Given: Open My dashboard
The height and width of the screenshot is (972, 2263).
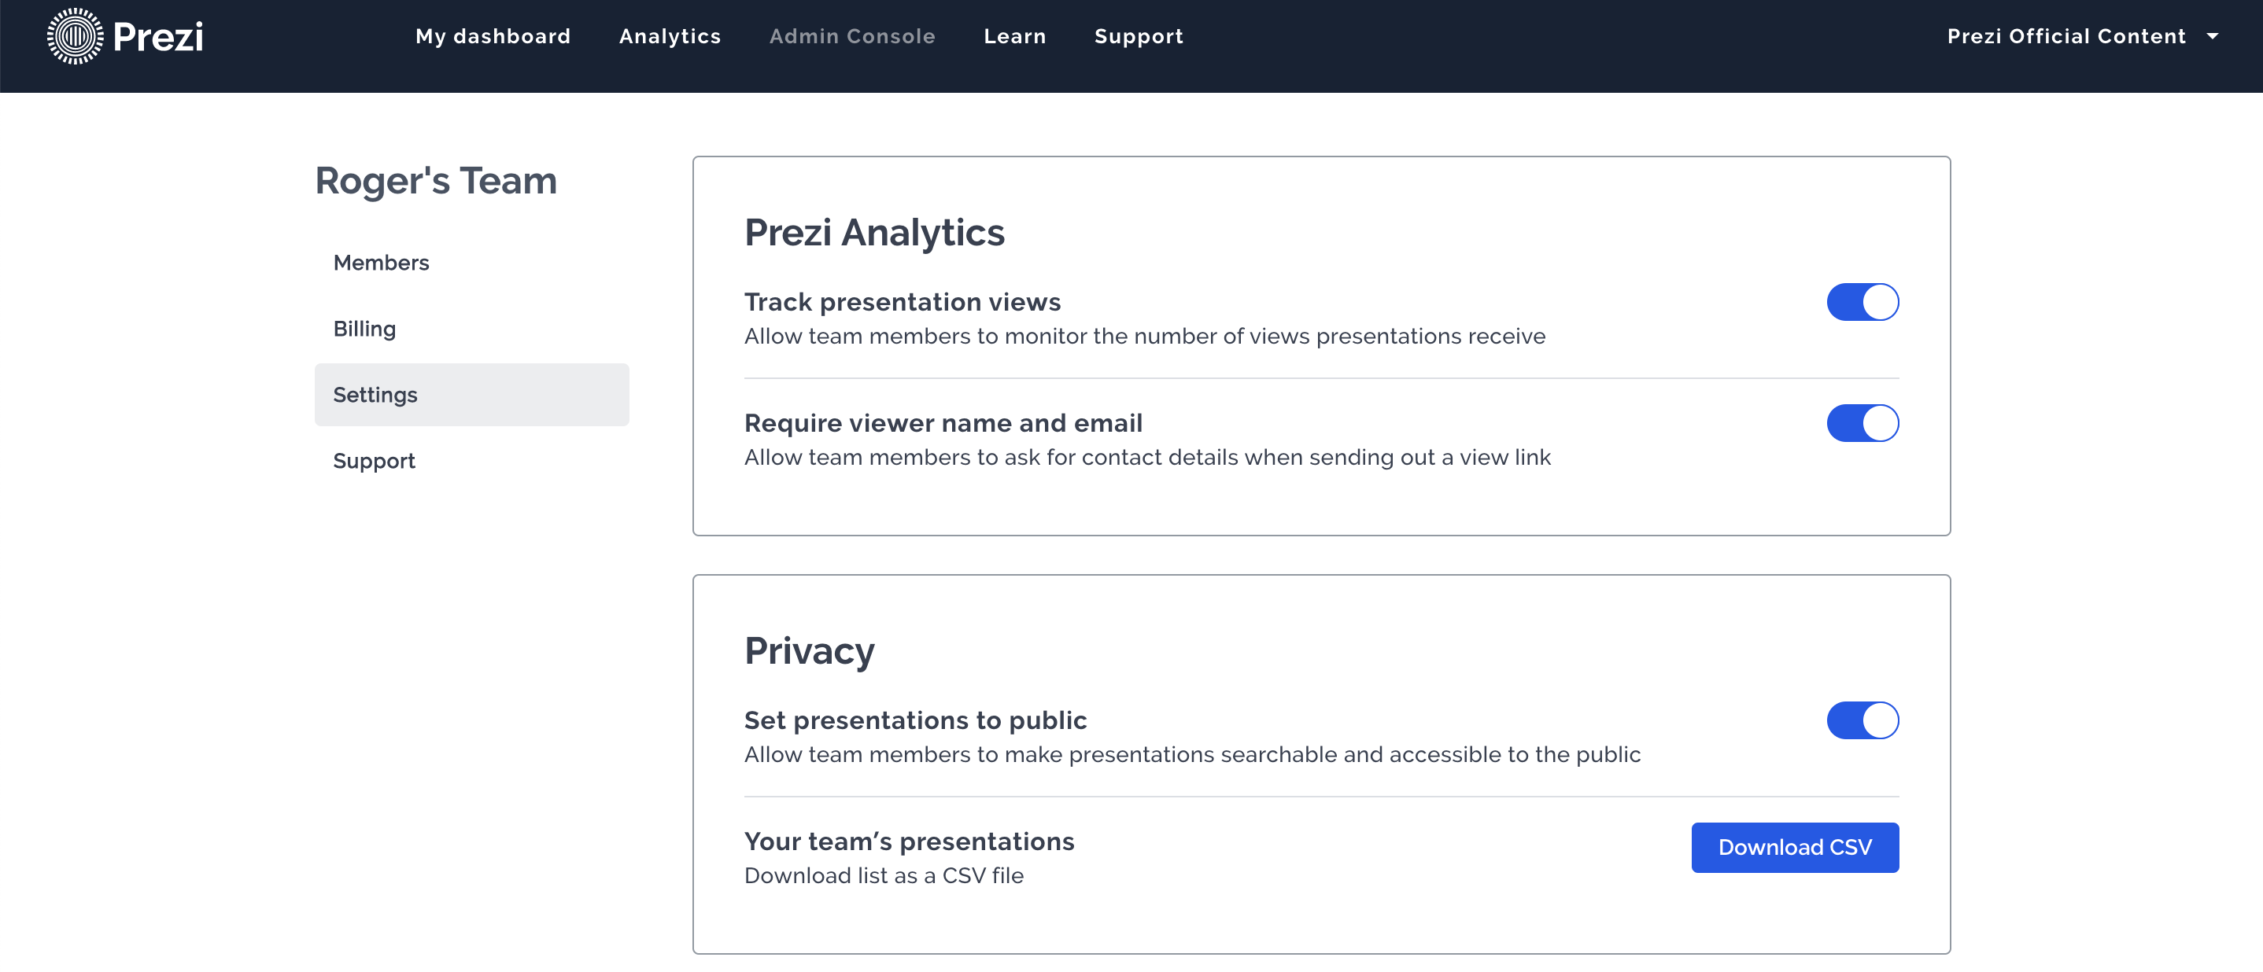Looking at the screenshot, I should 493,37.
